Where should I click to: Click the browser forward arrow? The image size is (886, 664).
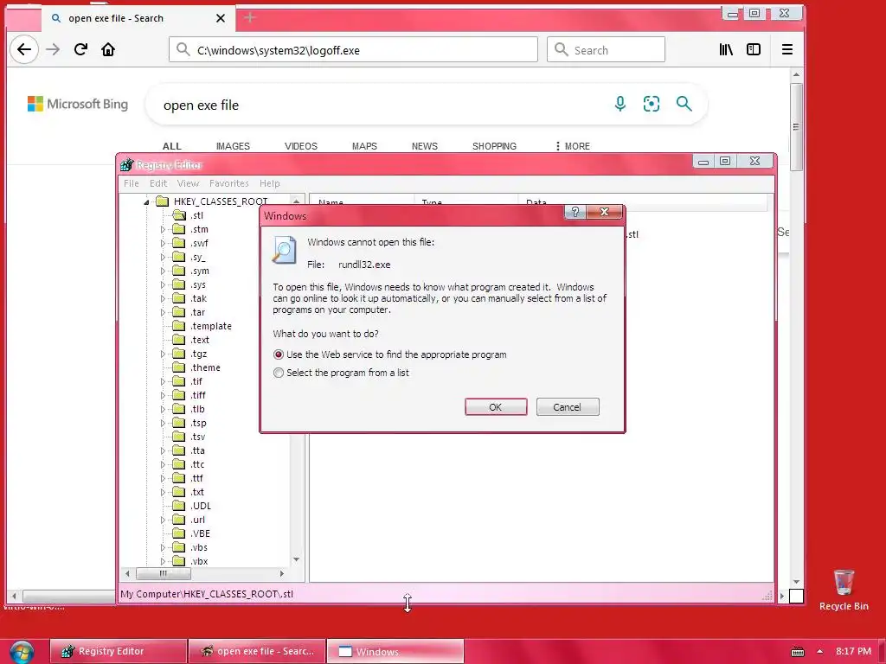tap(53, 49)
